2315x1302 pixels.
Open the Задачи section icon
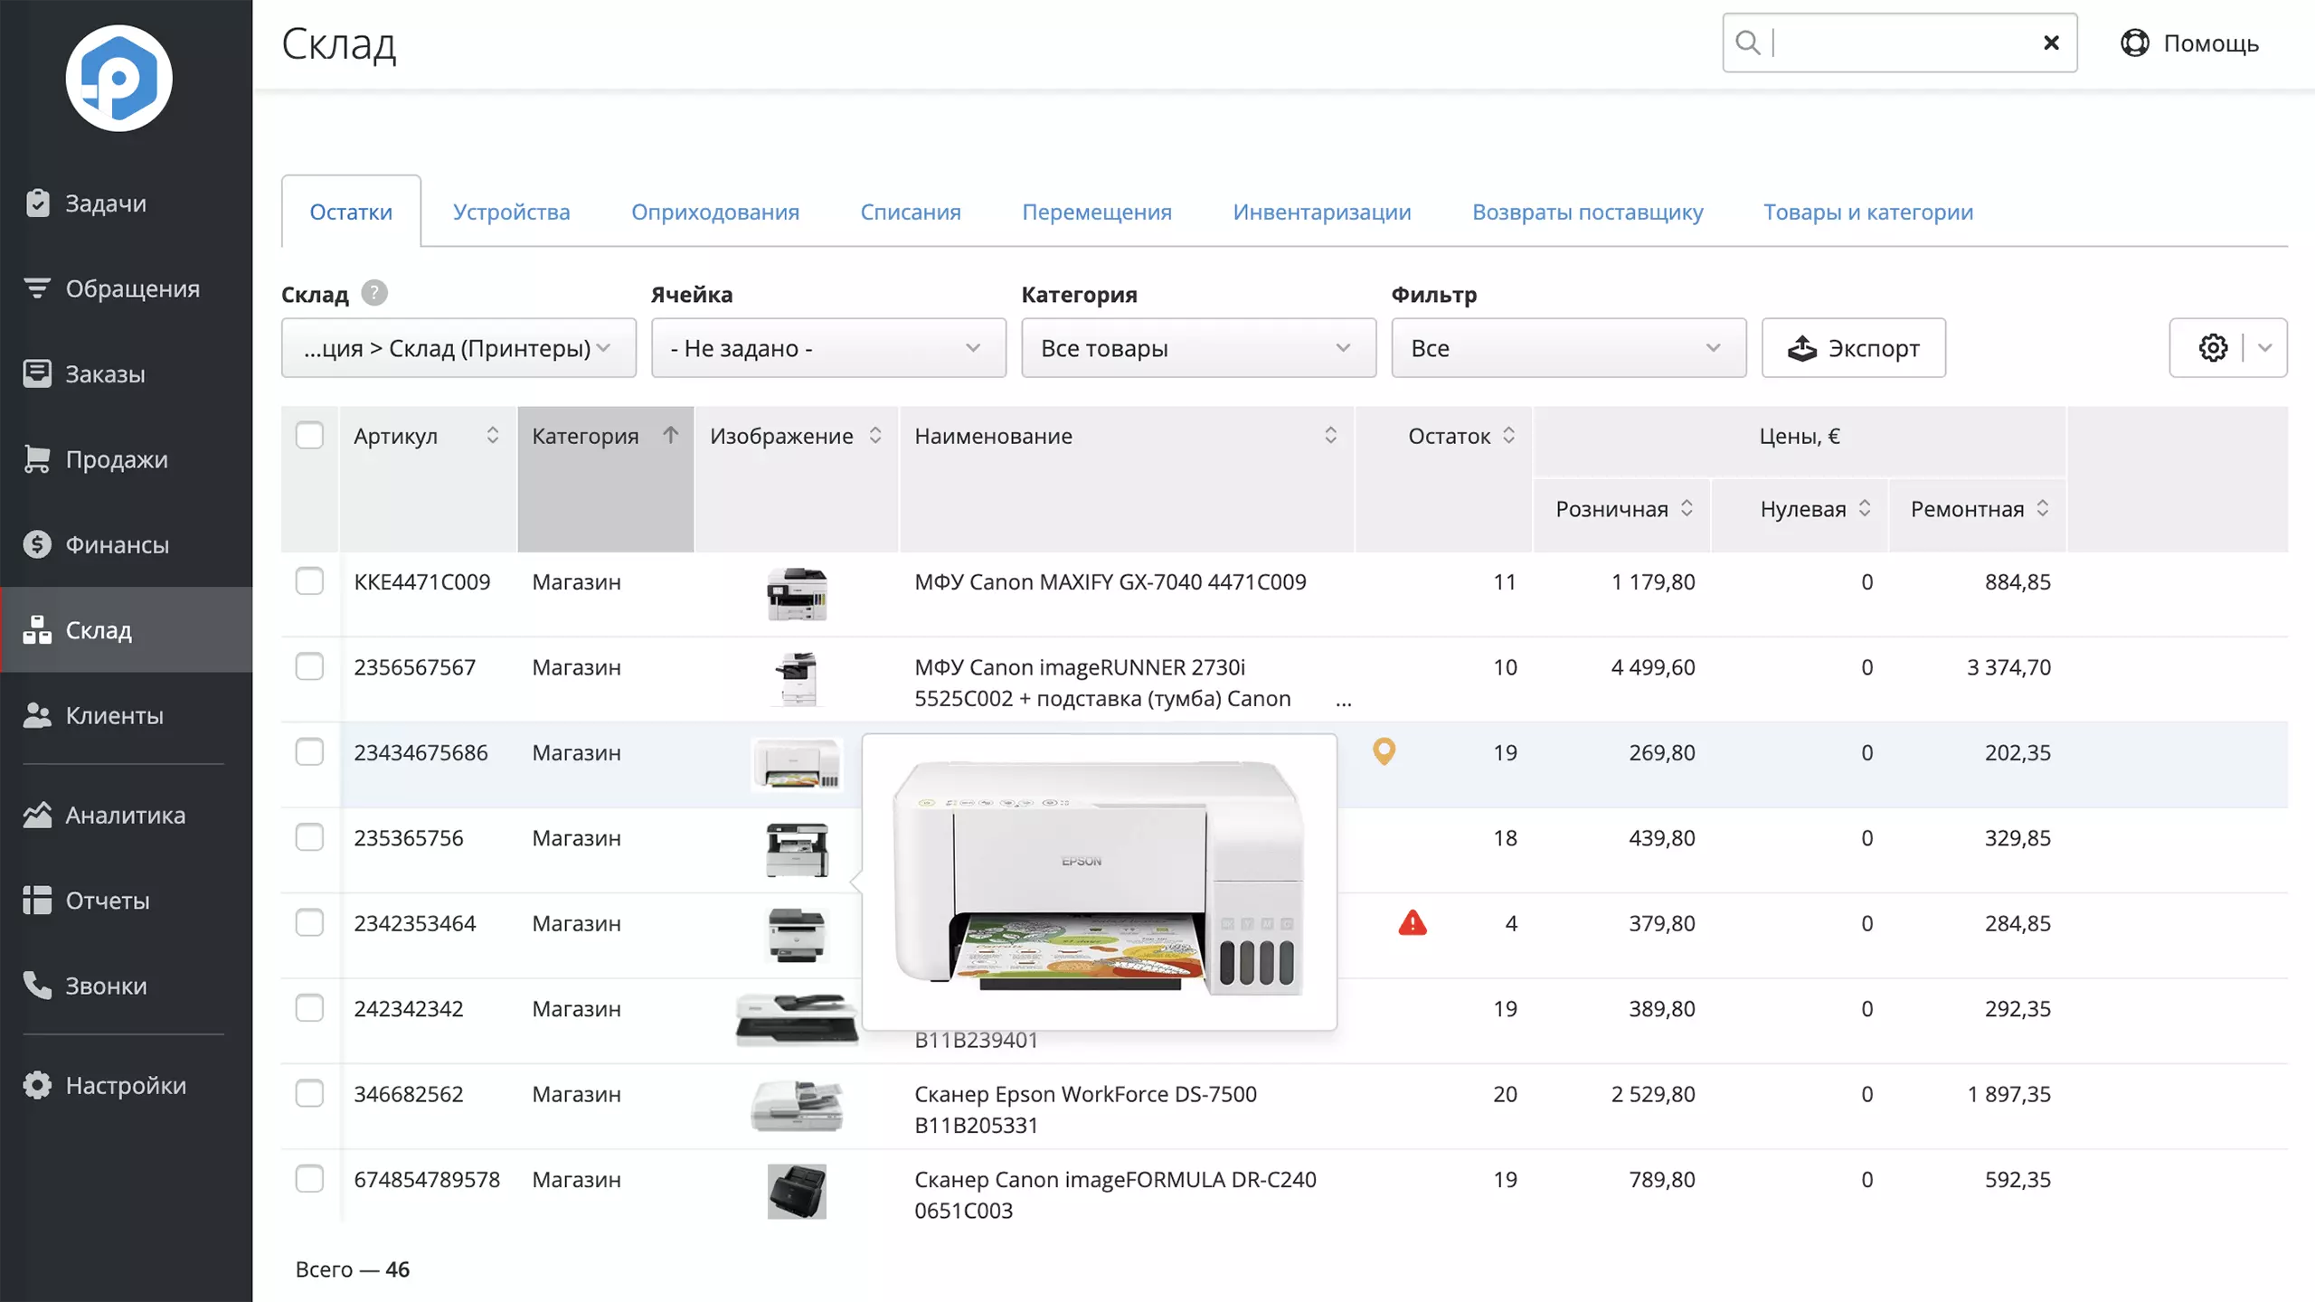tap(37, 203)
